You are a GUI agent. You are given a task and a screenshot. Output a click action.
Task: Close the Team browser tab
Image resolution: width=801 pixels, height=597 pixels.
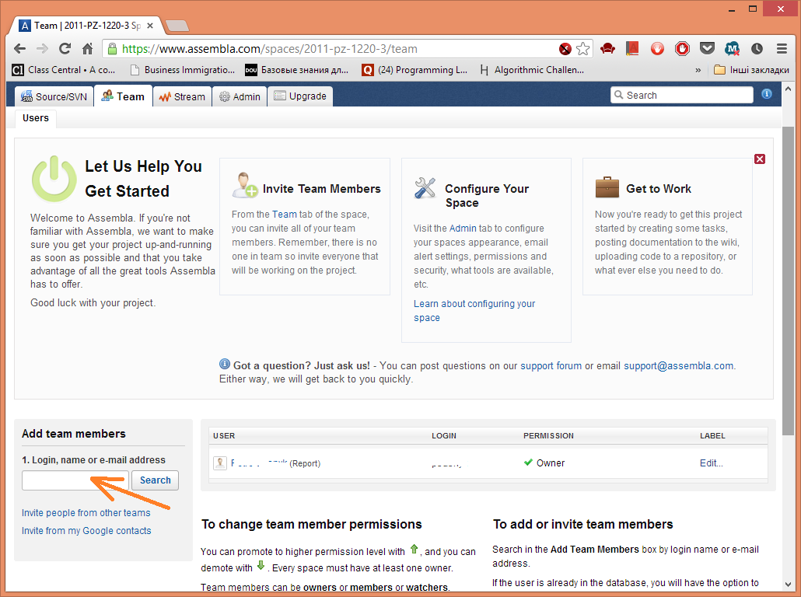point(150,26)
